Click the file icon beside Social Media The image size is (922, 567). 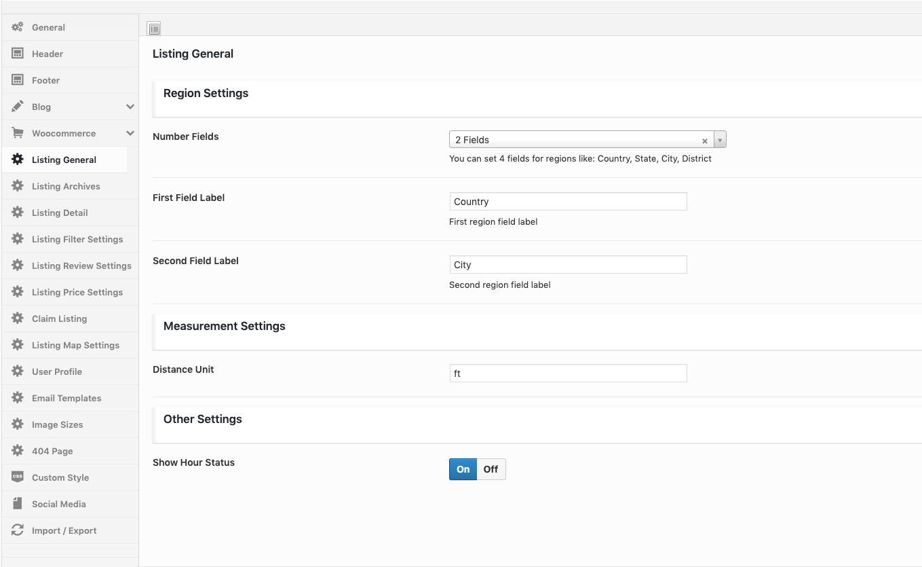coord(18,504)
